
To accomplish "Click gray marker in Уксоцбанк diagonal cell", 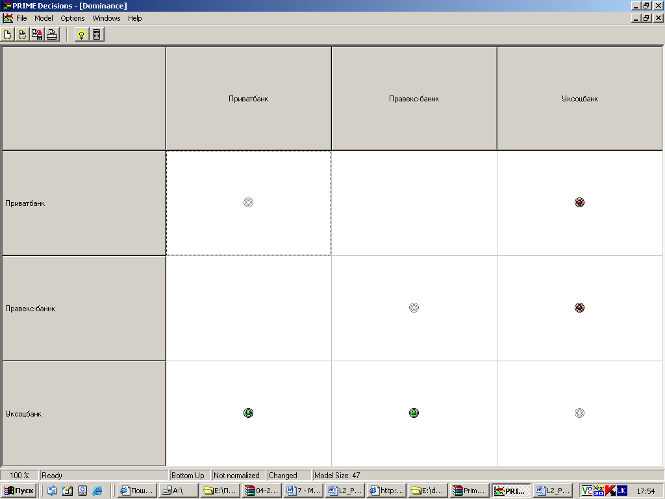I will point(579,413).
